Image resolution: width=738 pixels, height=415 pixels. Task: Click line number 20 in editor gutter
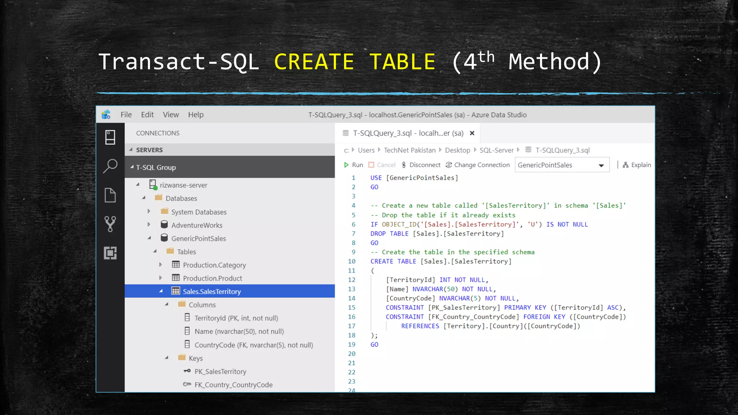tap(352, 354)
